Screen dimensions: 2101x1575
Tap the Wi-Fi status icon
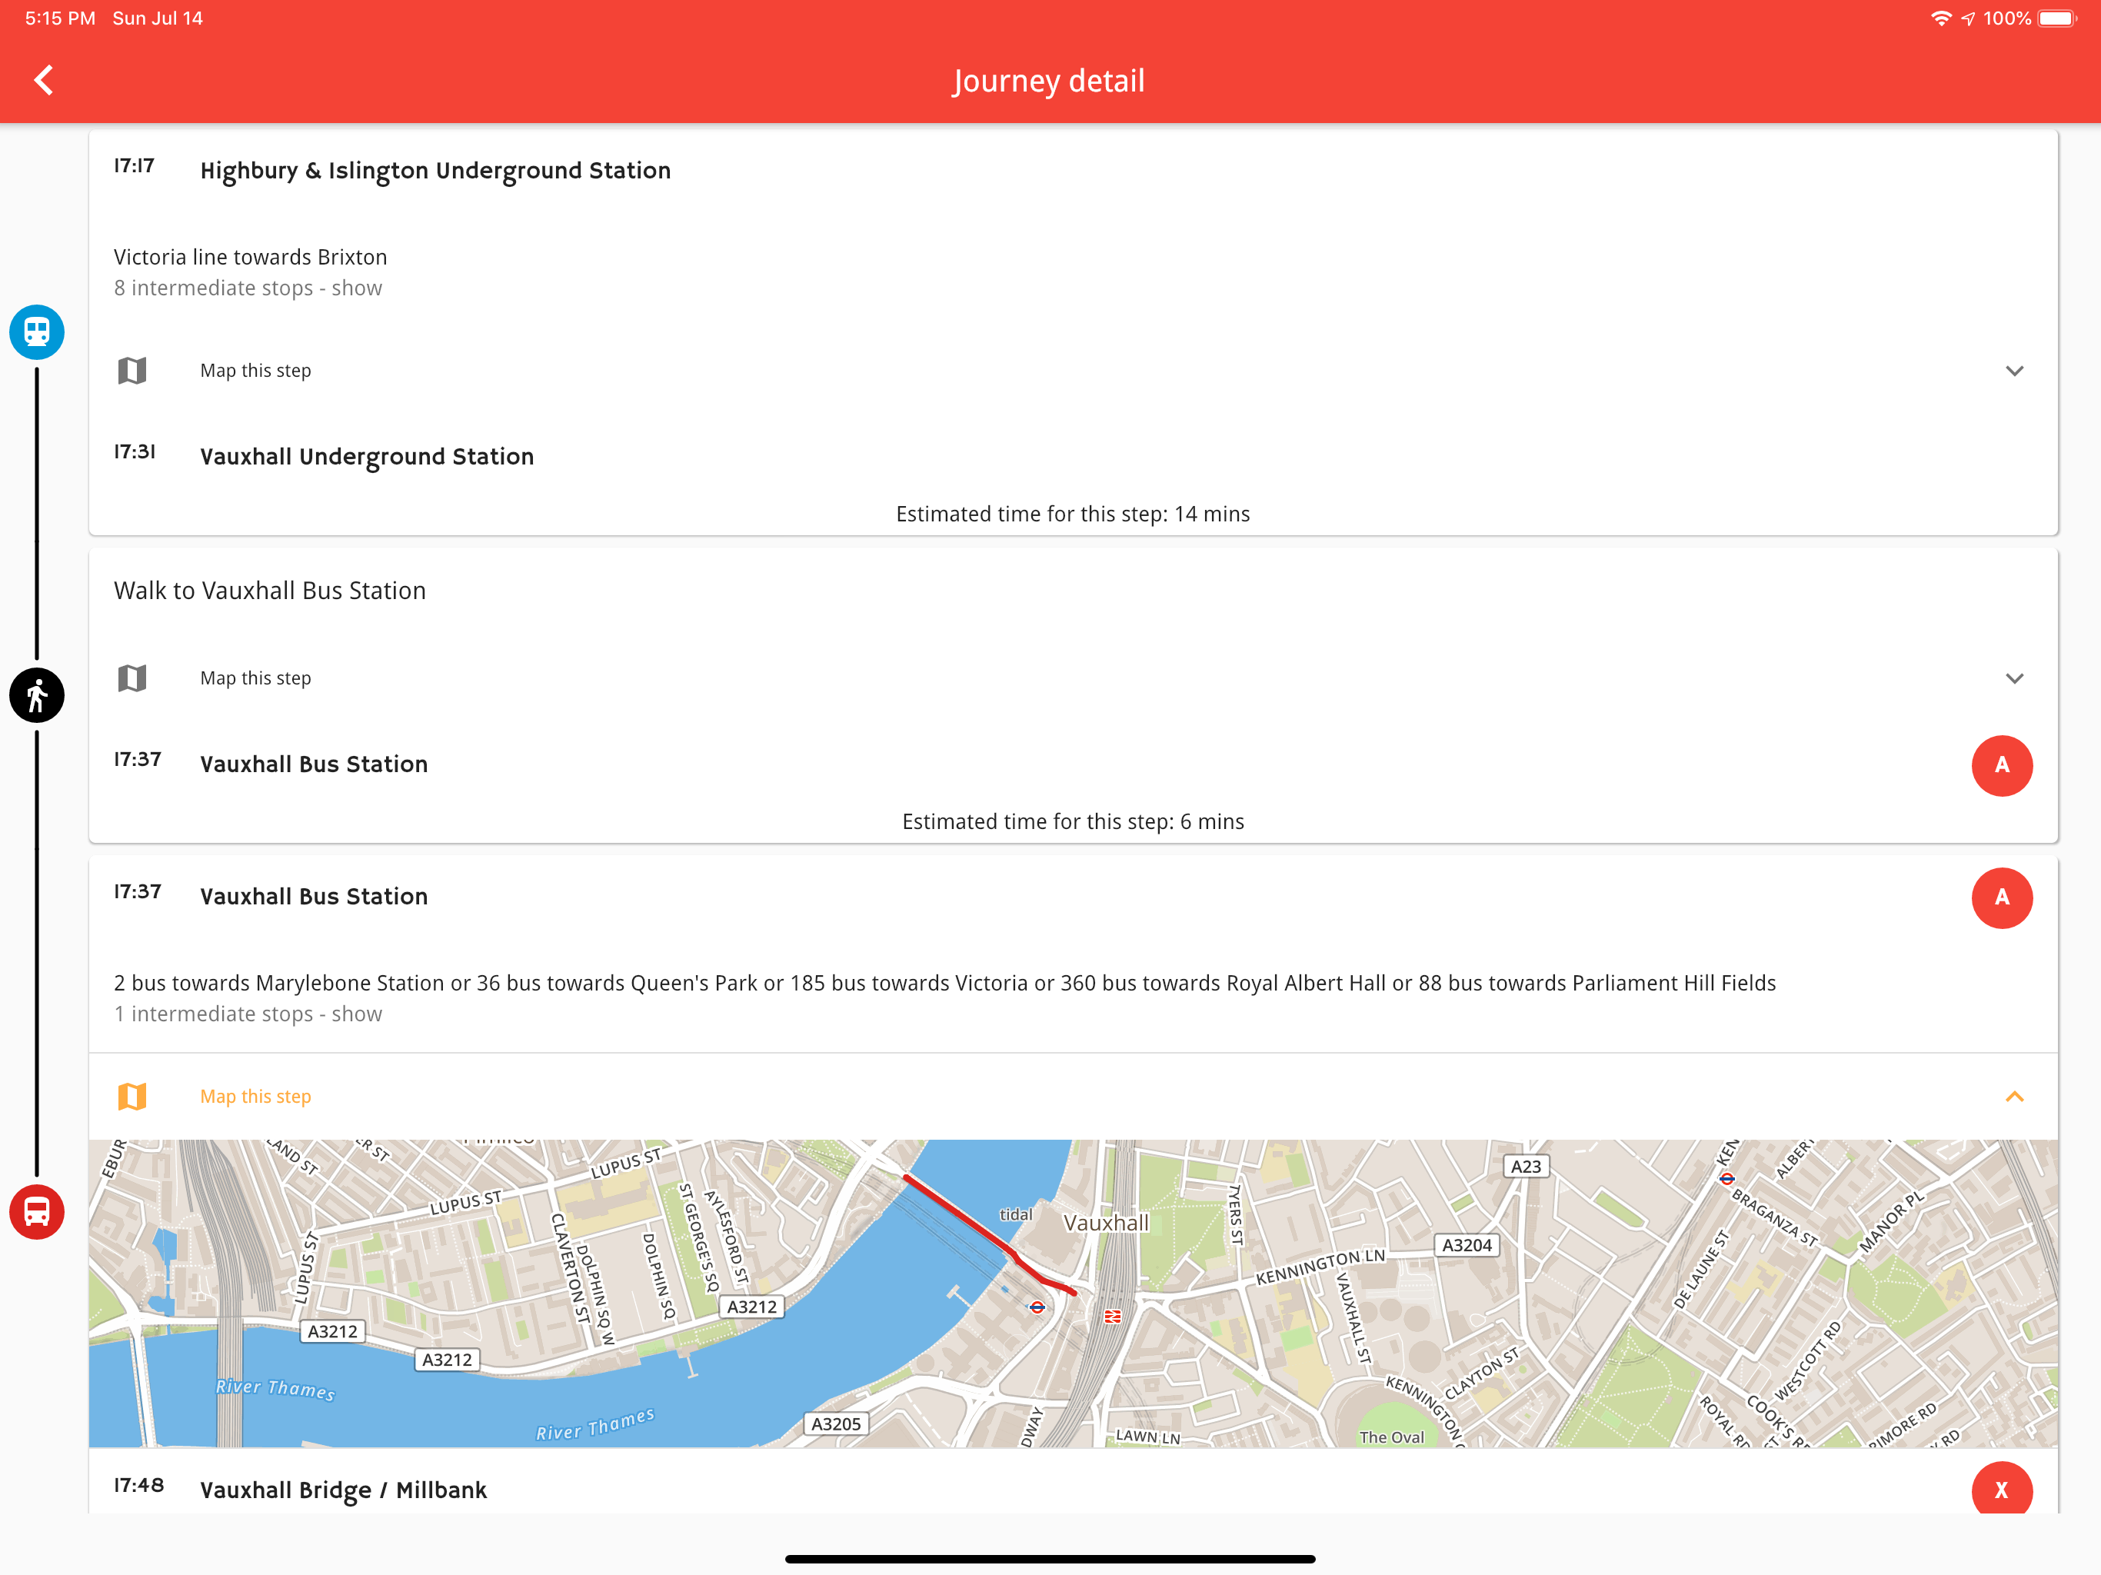[x=1942, y=18]
